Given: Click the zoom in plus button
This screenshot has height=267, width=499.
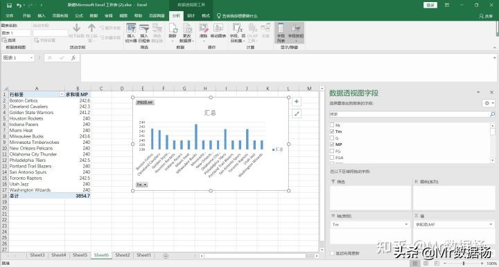Looking at the screenshot, I should click(x=482, y=263).
